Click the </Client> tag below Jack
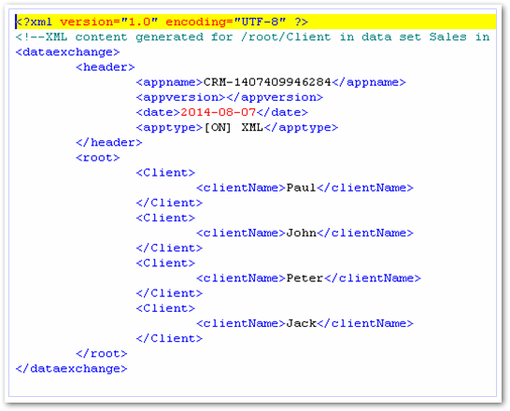510x411 pixels. click(169, 338)
